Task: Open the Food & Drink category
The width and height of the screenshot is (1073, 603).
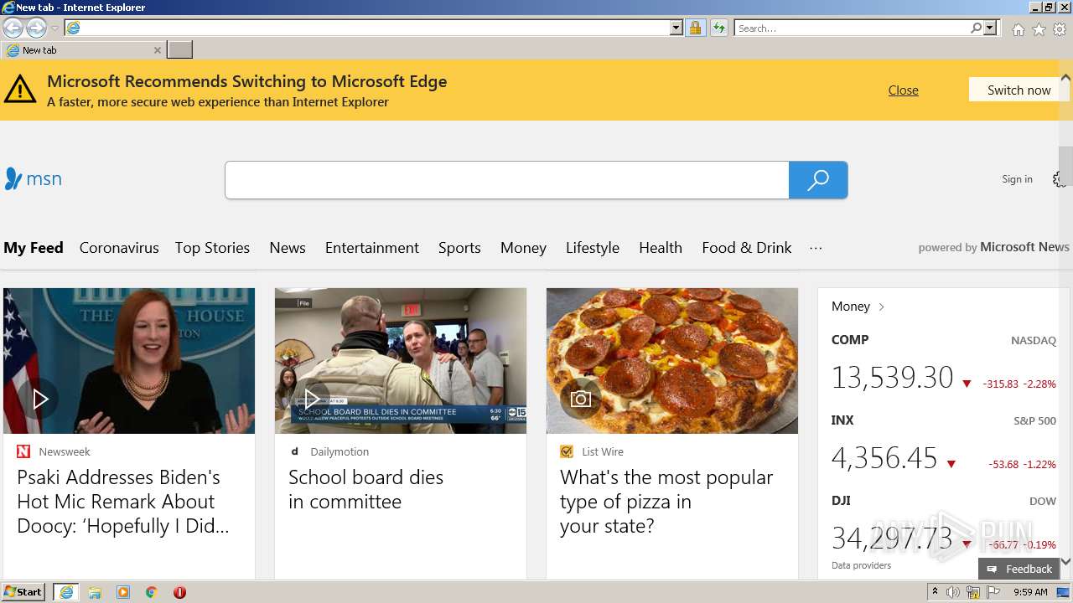Action: 747,248
